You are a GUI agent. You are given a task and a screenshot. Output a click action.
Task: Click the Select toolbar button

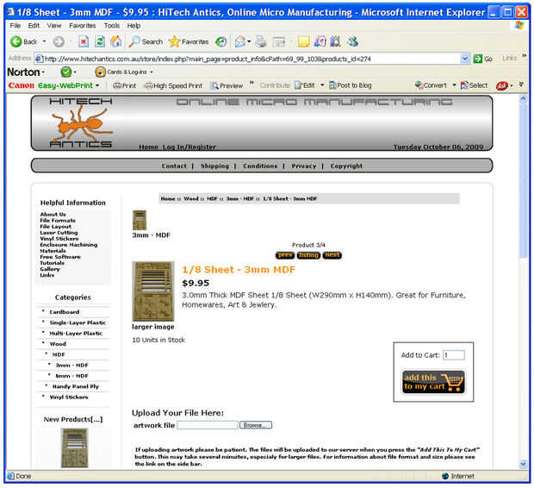(x=474, y=85)
